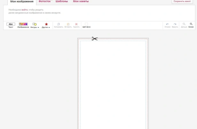Open the Цвет фона color swatch
Screen dimensions: 197x129
[86, 24]
